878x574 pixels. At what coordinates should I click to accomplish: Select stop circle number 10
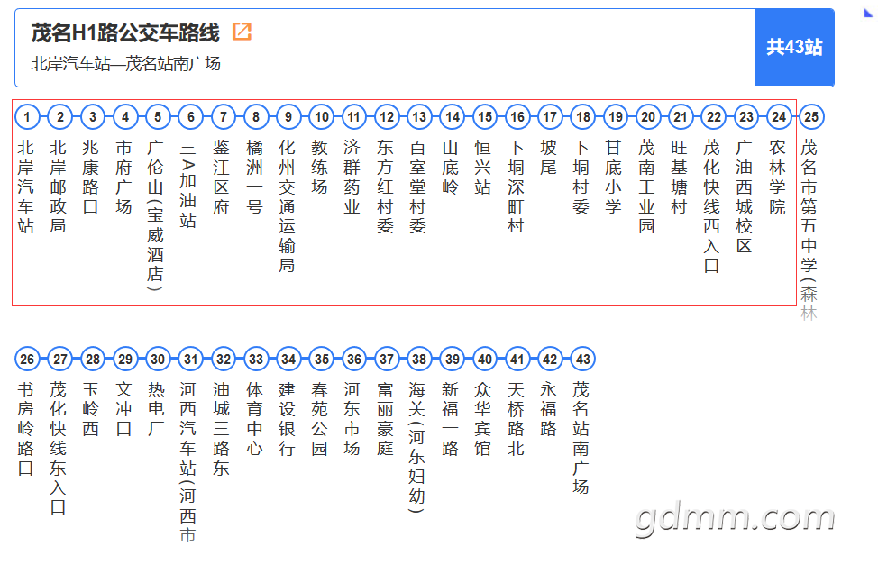pos(322,117)
